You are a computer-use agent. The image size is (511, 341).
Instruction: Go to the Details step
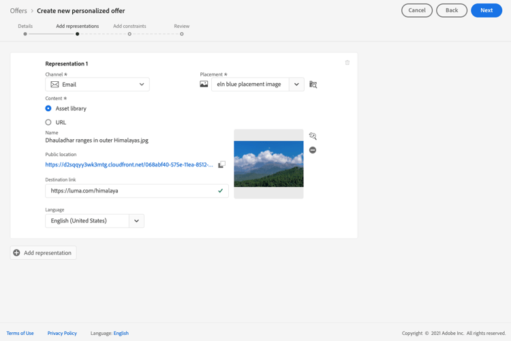tap(25, 33)
